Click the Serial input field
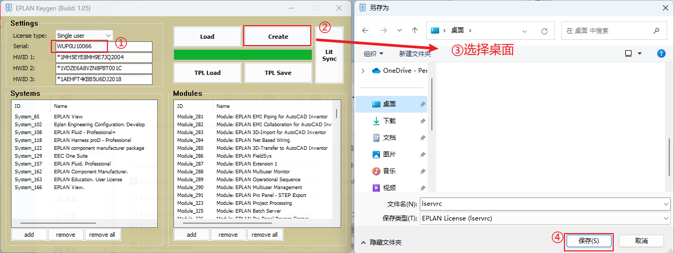The height and width of the screenshot is (253, 674). (104, 47)
